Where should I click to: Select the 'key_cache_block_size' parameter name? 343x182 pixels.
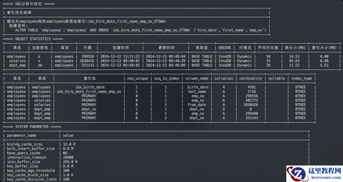28,175
